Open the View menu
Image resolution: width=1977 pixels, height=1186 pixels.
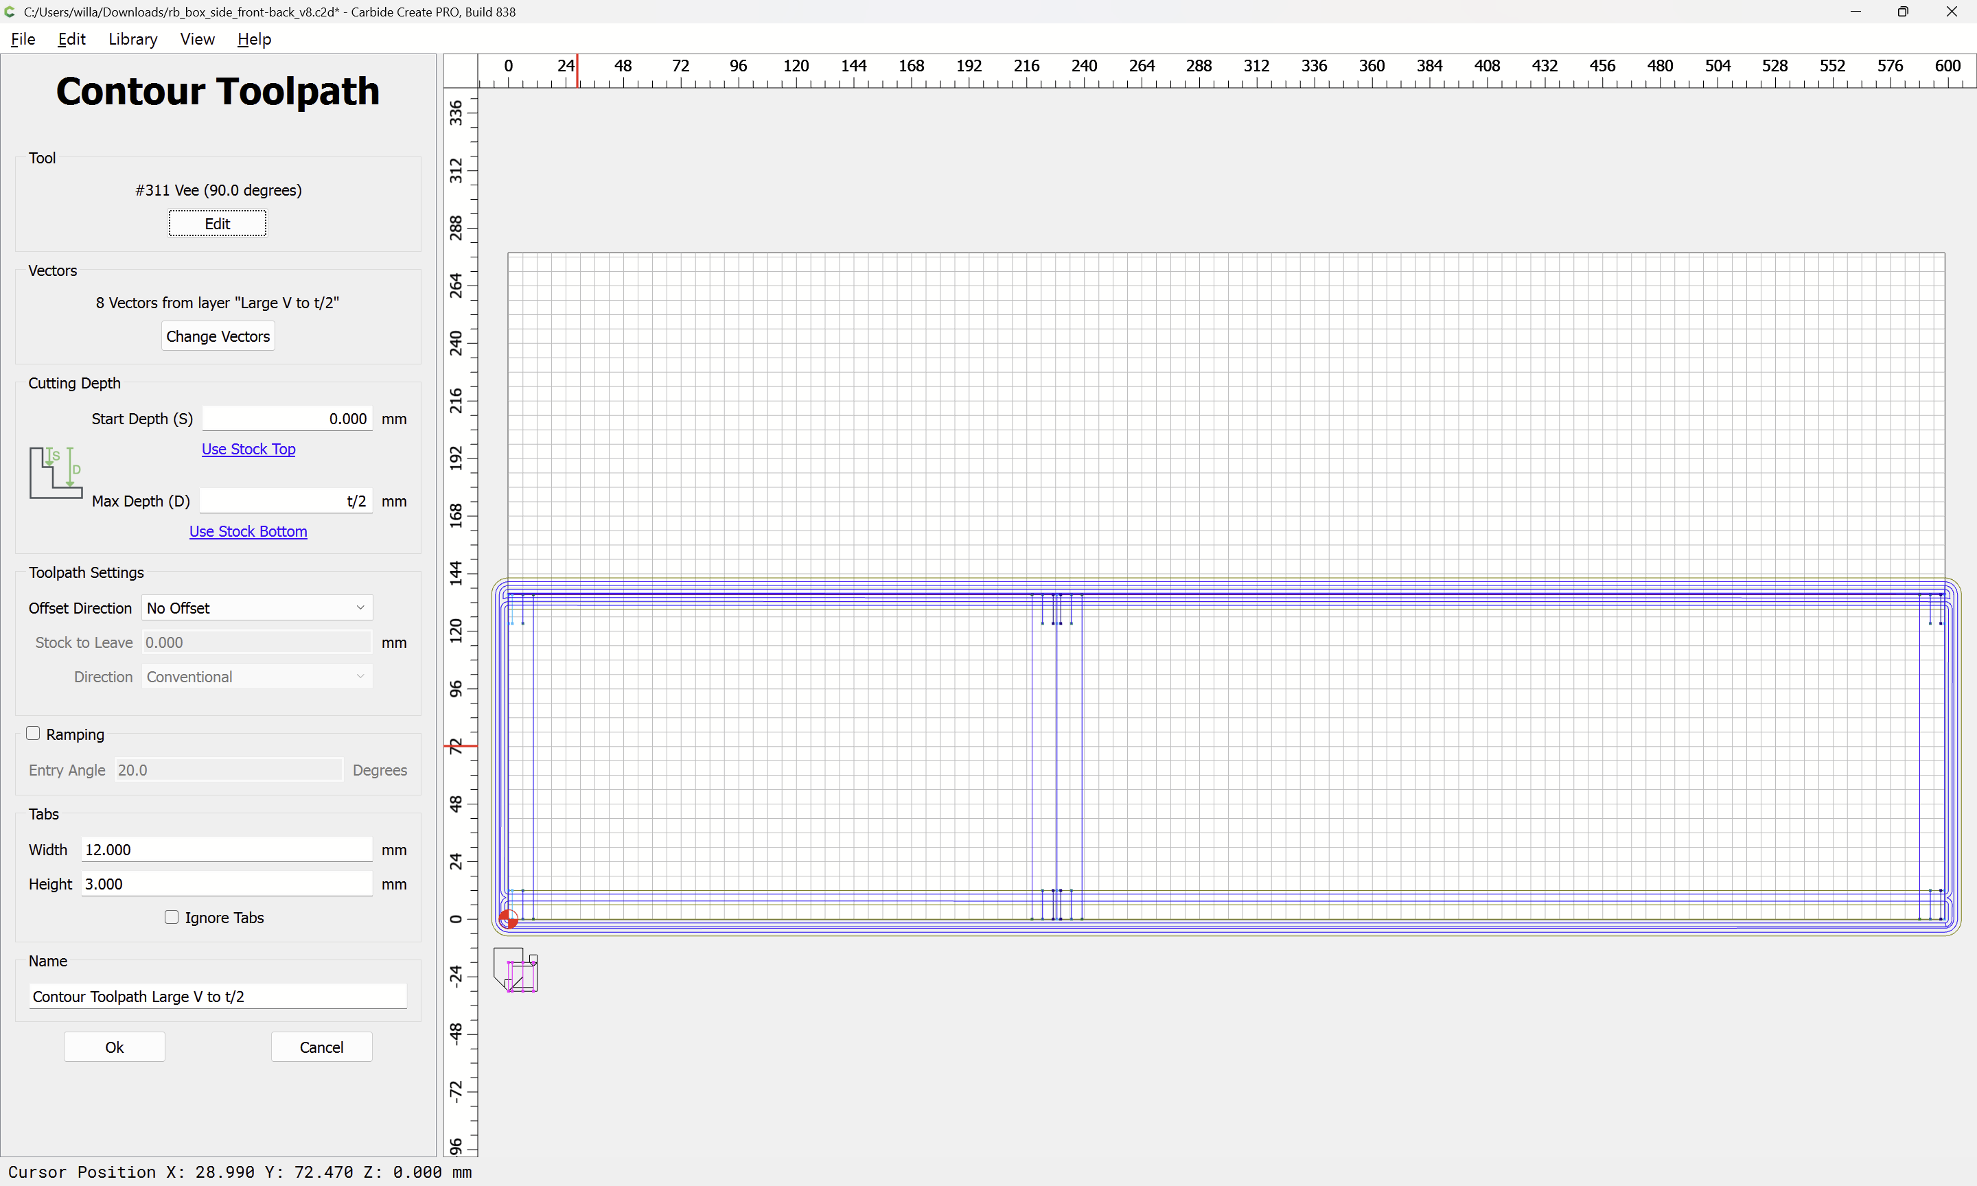tap(196, 39)
